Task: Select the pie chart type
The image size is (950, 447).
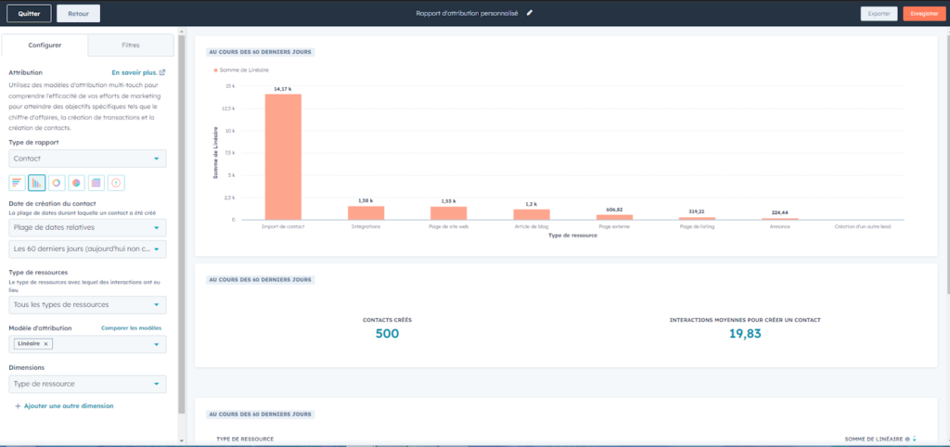Action: 76,183
